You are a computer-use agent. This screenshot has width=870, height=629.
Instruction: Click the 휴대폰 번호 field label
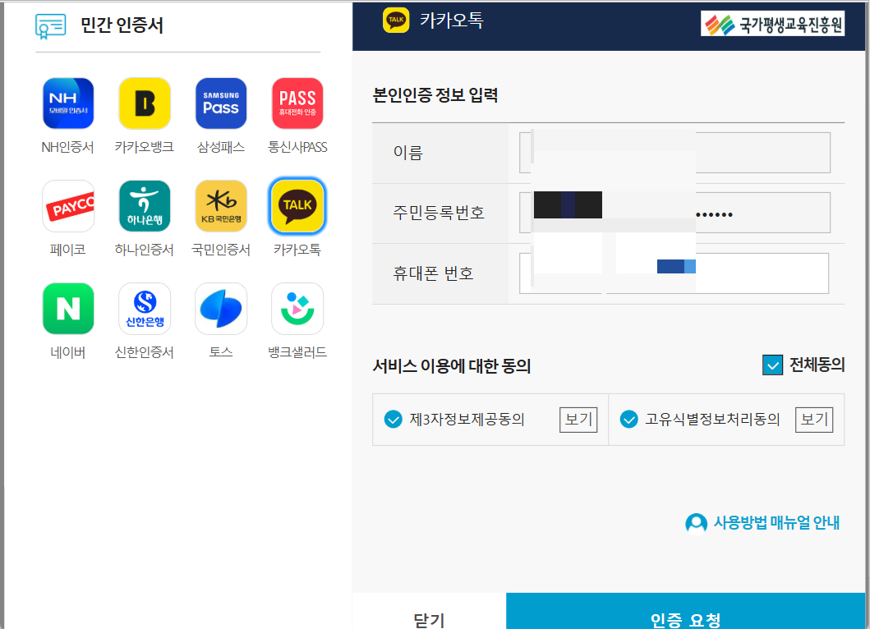click(x=433, y=273)
